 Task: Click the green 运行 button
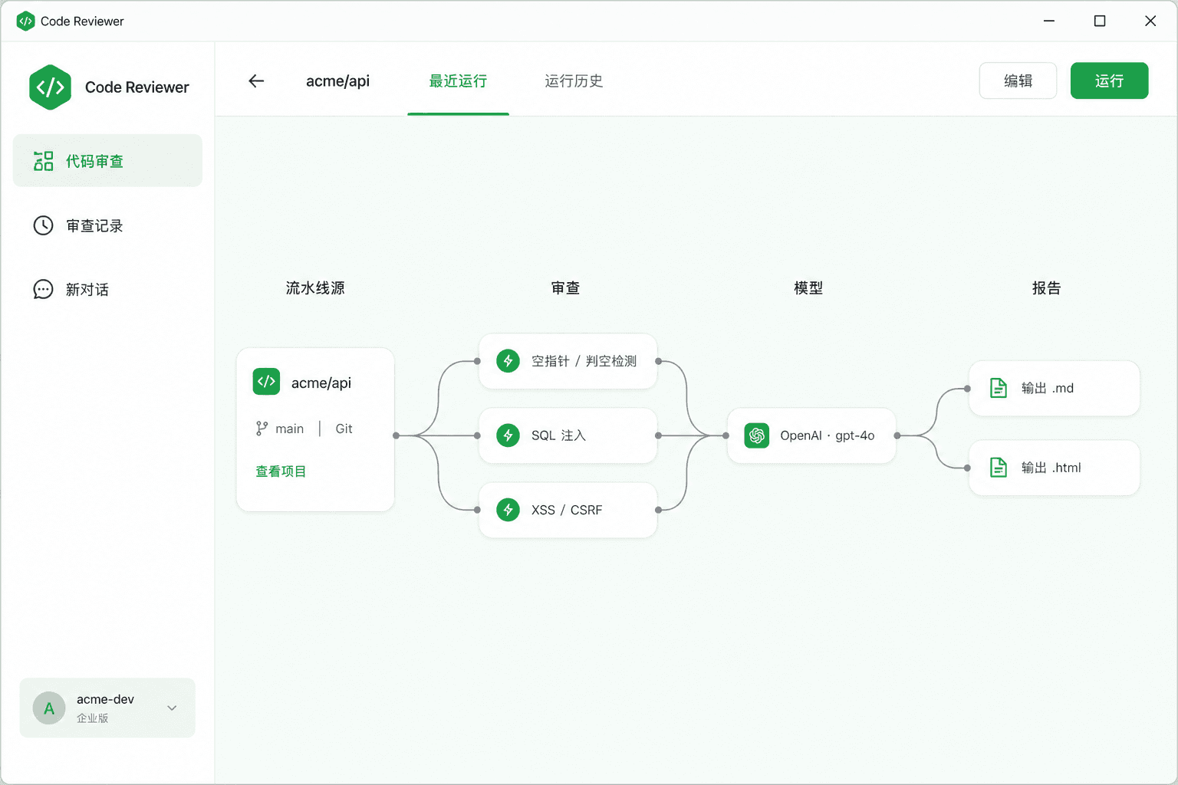(x=1109, y=80)
